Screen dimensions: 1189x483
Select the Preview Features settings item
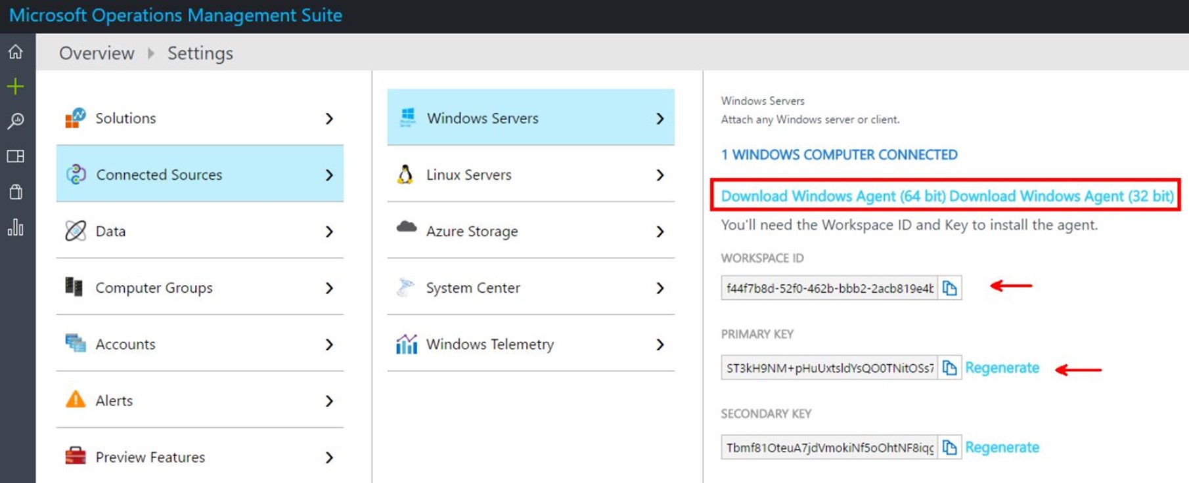200,455
